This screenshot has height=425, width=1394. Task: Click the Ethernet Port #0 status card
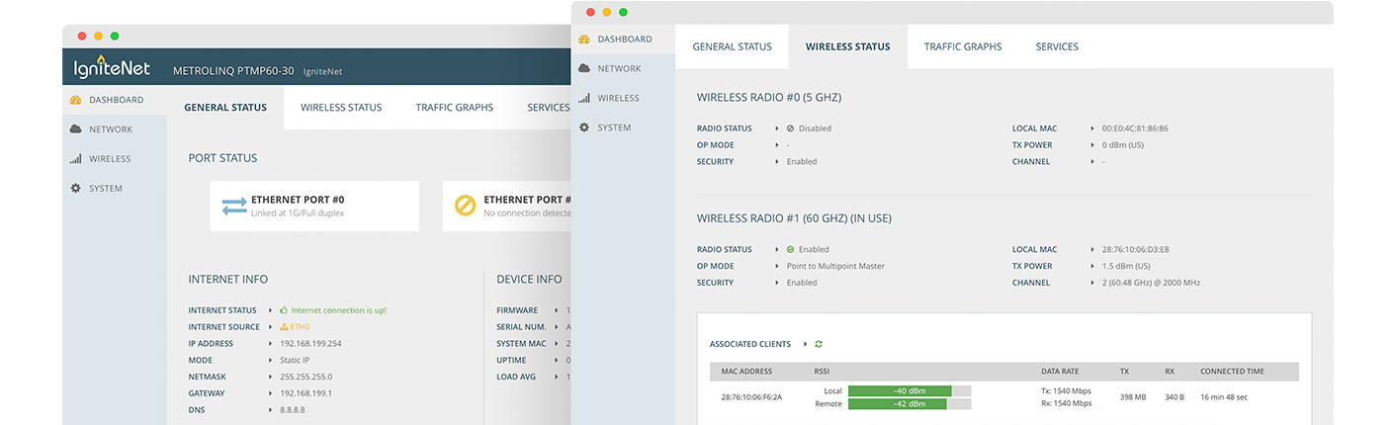point(314,206)
